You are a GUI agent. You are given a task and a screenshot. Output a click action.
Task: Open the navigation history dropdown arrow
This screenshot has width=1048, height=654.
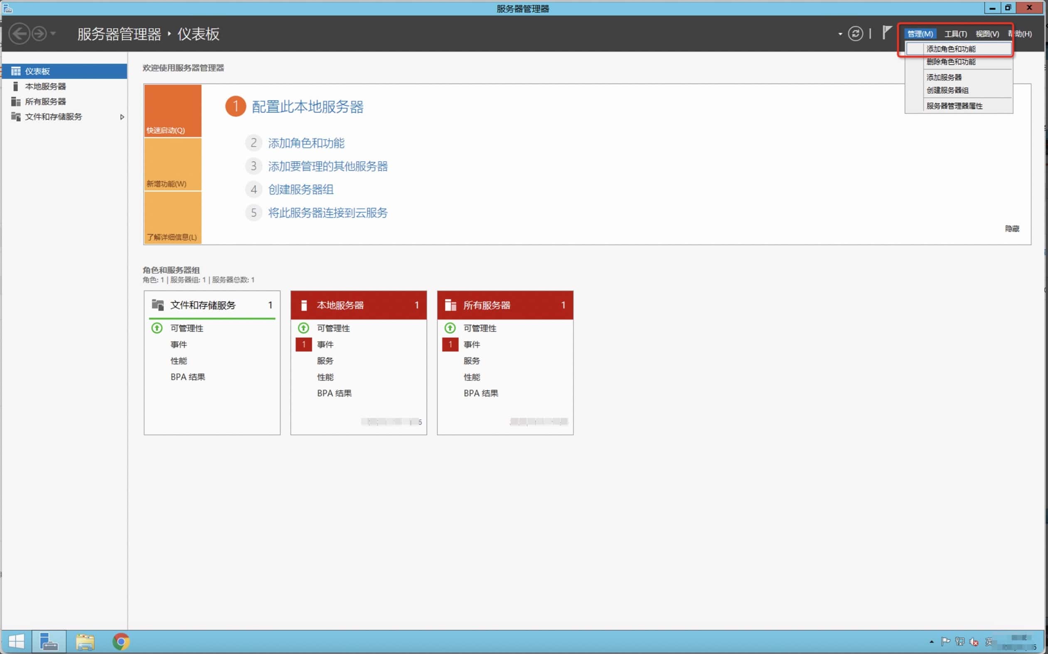53,33
